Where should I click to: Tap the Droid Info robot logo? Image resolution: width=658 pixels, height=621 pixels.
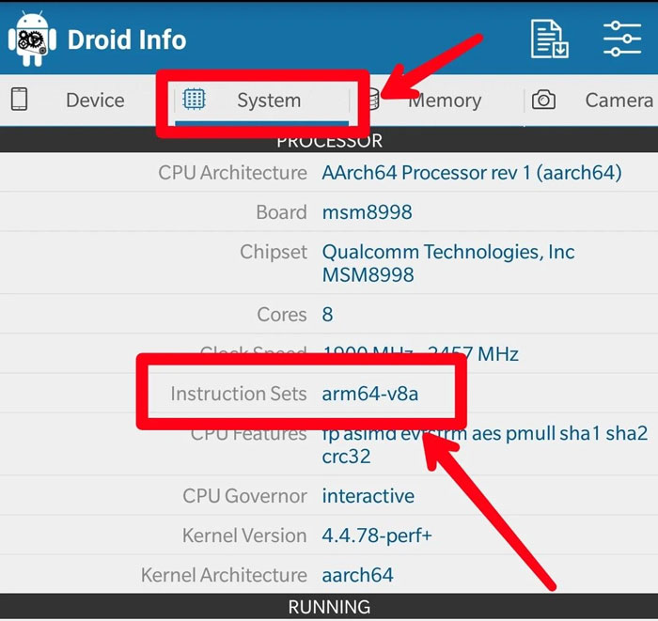(32, 39)
